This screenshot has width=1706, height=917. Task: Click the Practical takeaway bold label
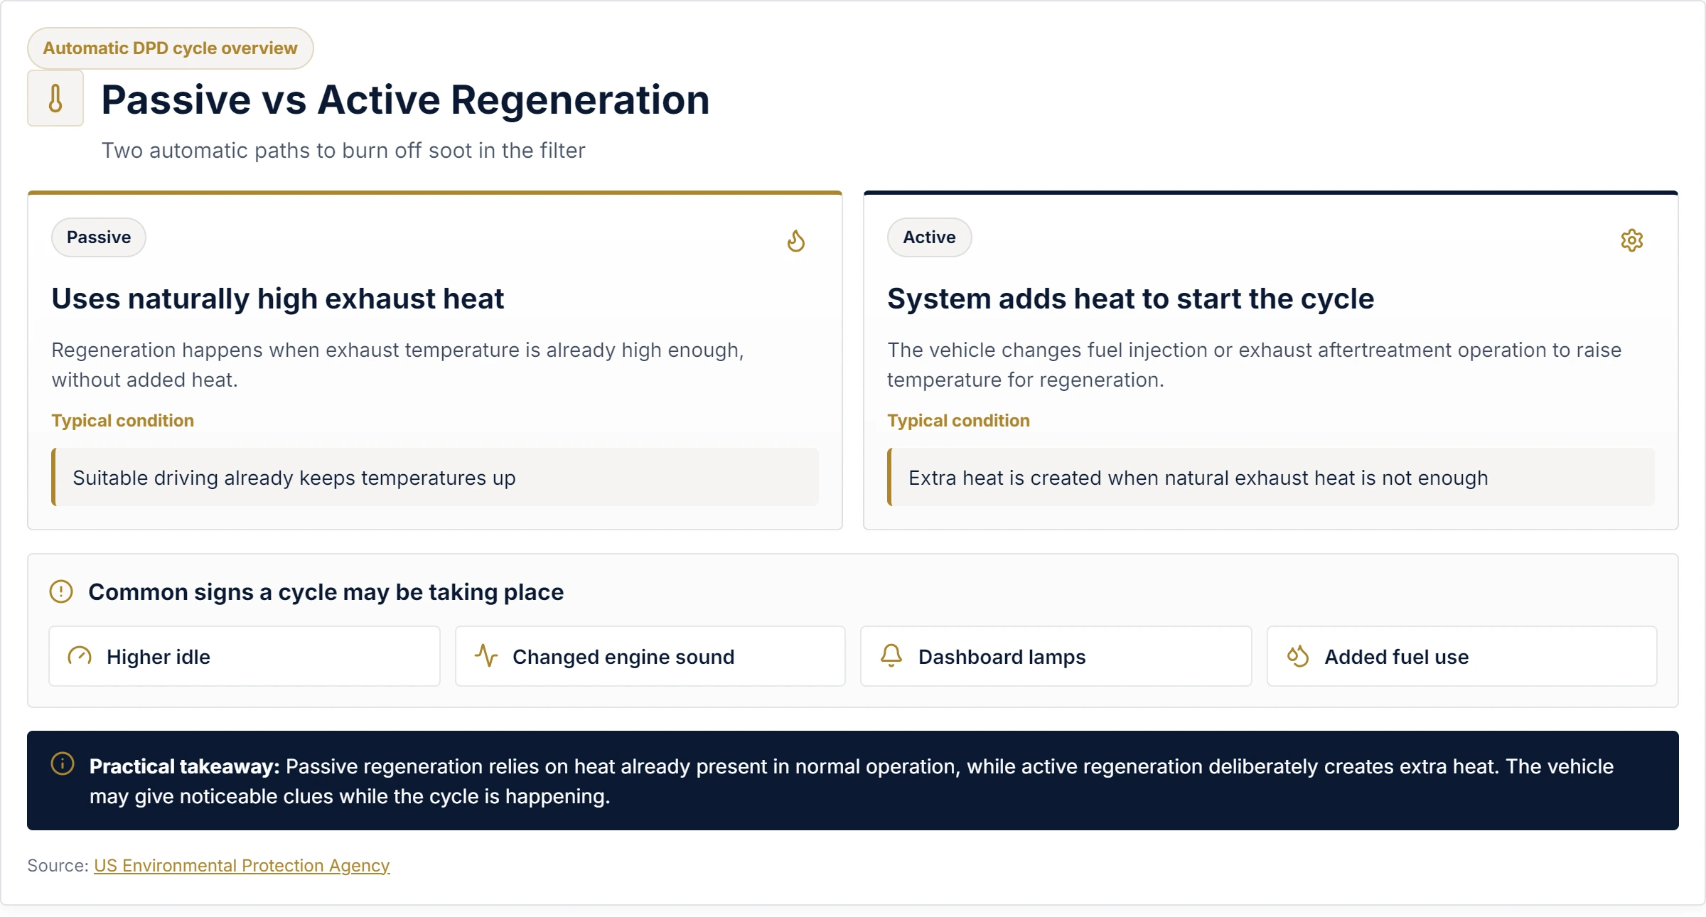[185, 766]
